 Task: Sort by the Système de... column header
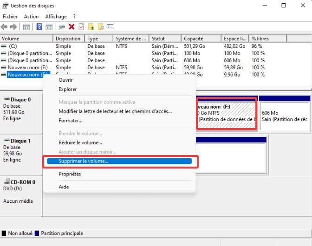coord(131,39)
